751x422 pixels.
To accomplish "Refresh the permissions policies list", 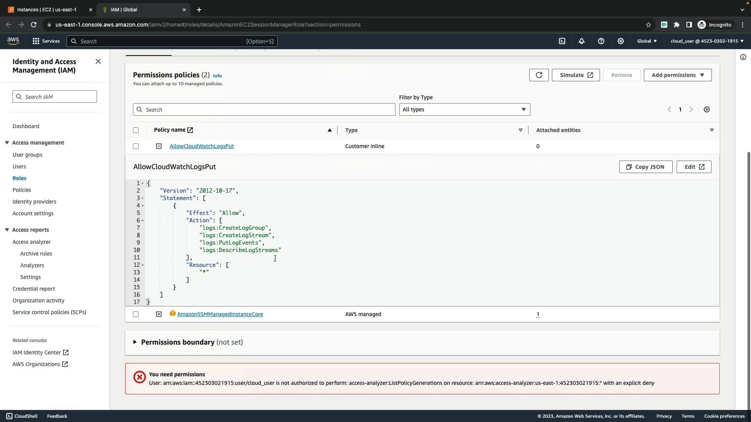I will (539, 75).
